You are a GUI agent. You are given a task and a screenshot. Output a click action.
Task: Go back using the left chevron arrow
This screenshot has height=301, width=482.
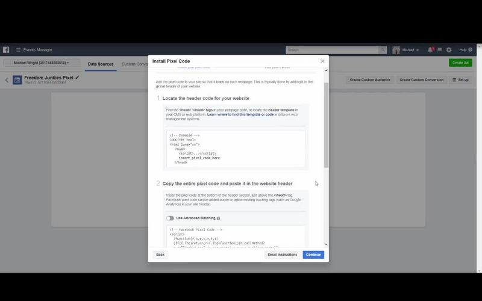point(7,80)
